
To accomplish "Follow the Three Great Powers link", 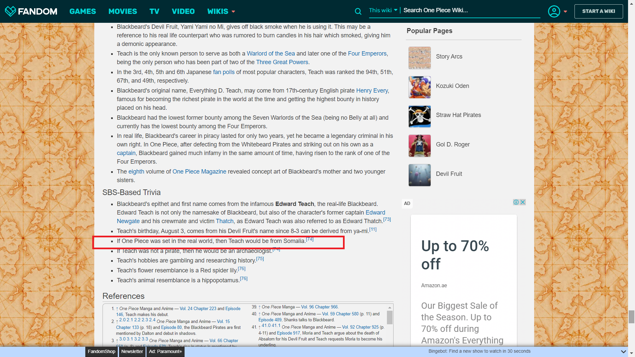I will (282, 62).
